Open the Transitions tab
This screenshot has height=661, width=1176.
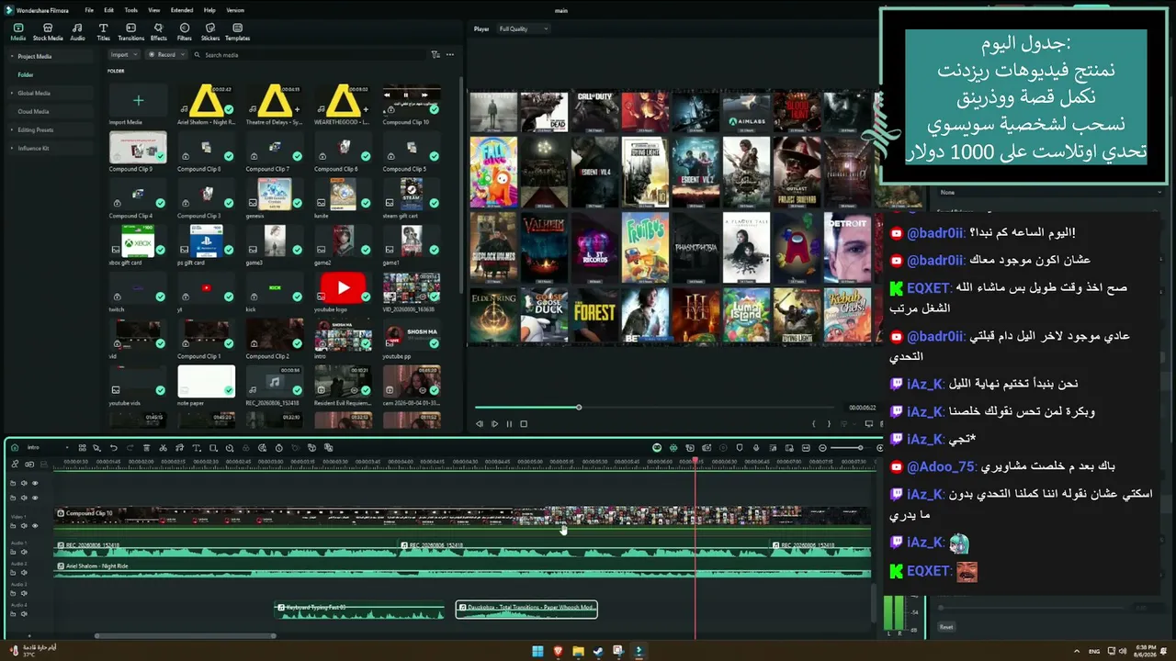click(x=131, y=32)
